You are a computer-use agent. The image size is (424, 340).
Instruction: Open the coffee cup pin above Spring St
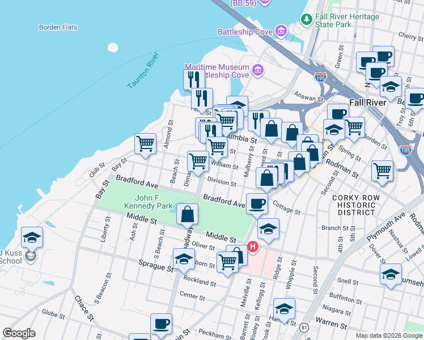click(338, 113)
